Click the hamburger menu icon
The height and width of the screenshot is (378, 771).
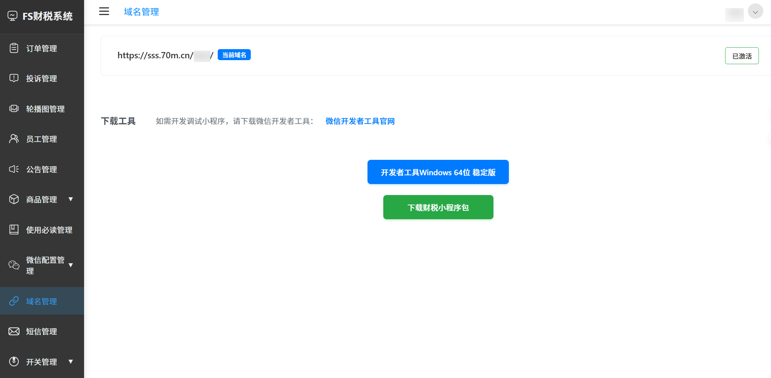[x=104, y=11]
